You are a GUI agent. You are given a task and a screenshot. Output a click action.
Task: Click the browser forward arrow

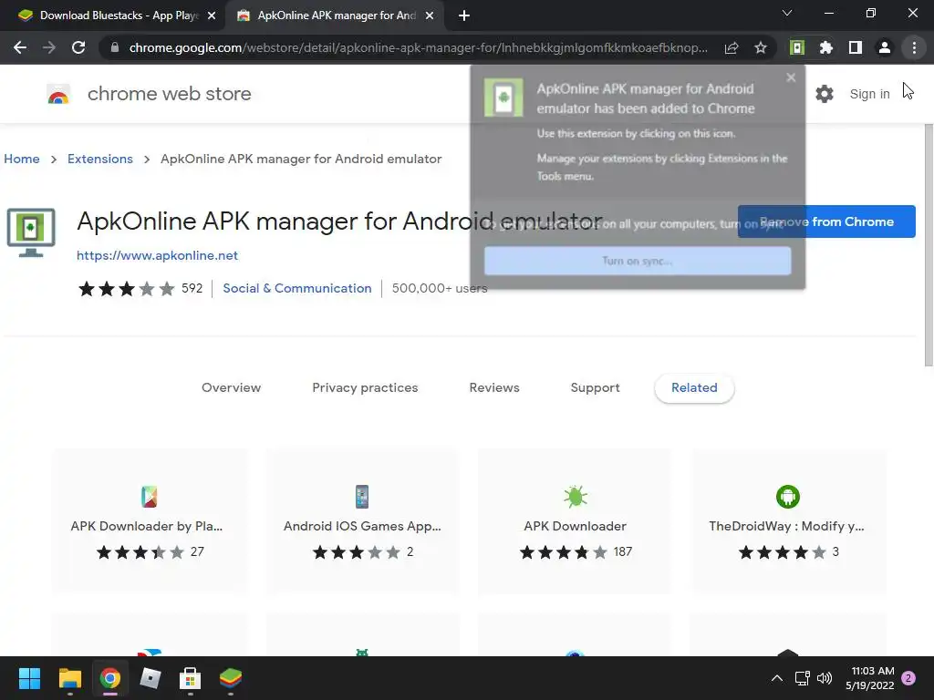(49, 47)
